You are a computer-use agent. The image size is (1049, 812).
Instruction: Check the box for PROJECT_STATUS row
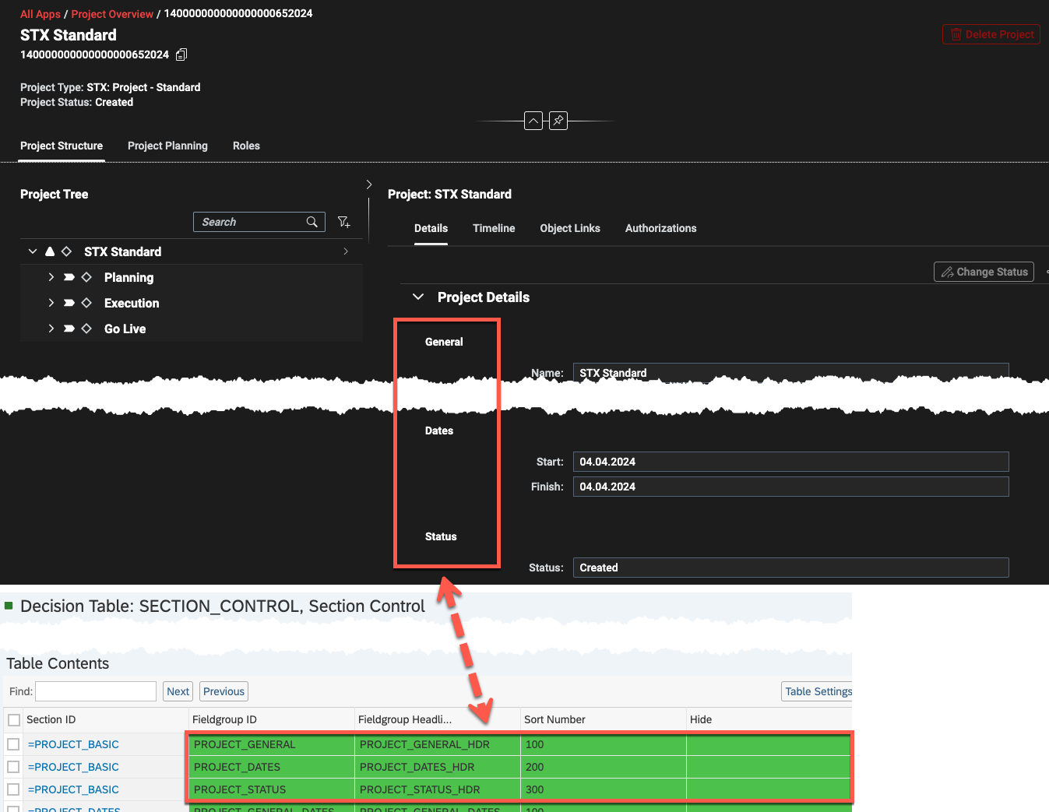[13, 789]
